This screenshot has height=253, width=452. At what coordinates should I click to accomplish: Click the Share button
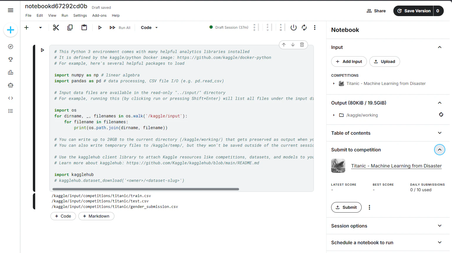click(x=376, y=11)
